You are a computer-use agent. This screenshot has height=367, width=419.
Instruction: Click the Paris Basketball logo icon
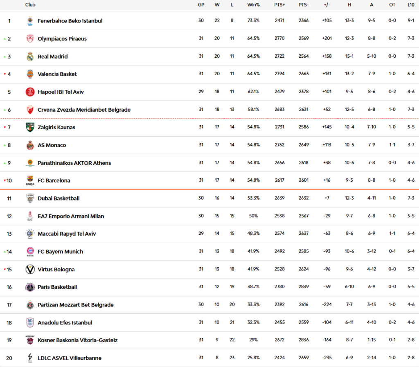pos(30,287)
